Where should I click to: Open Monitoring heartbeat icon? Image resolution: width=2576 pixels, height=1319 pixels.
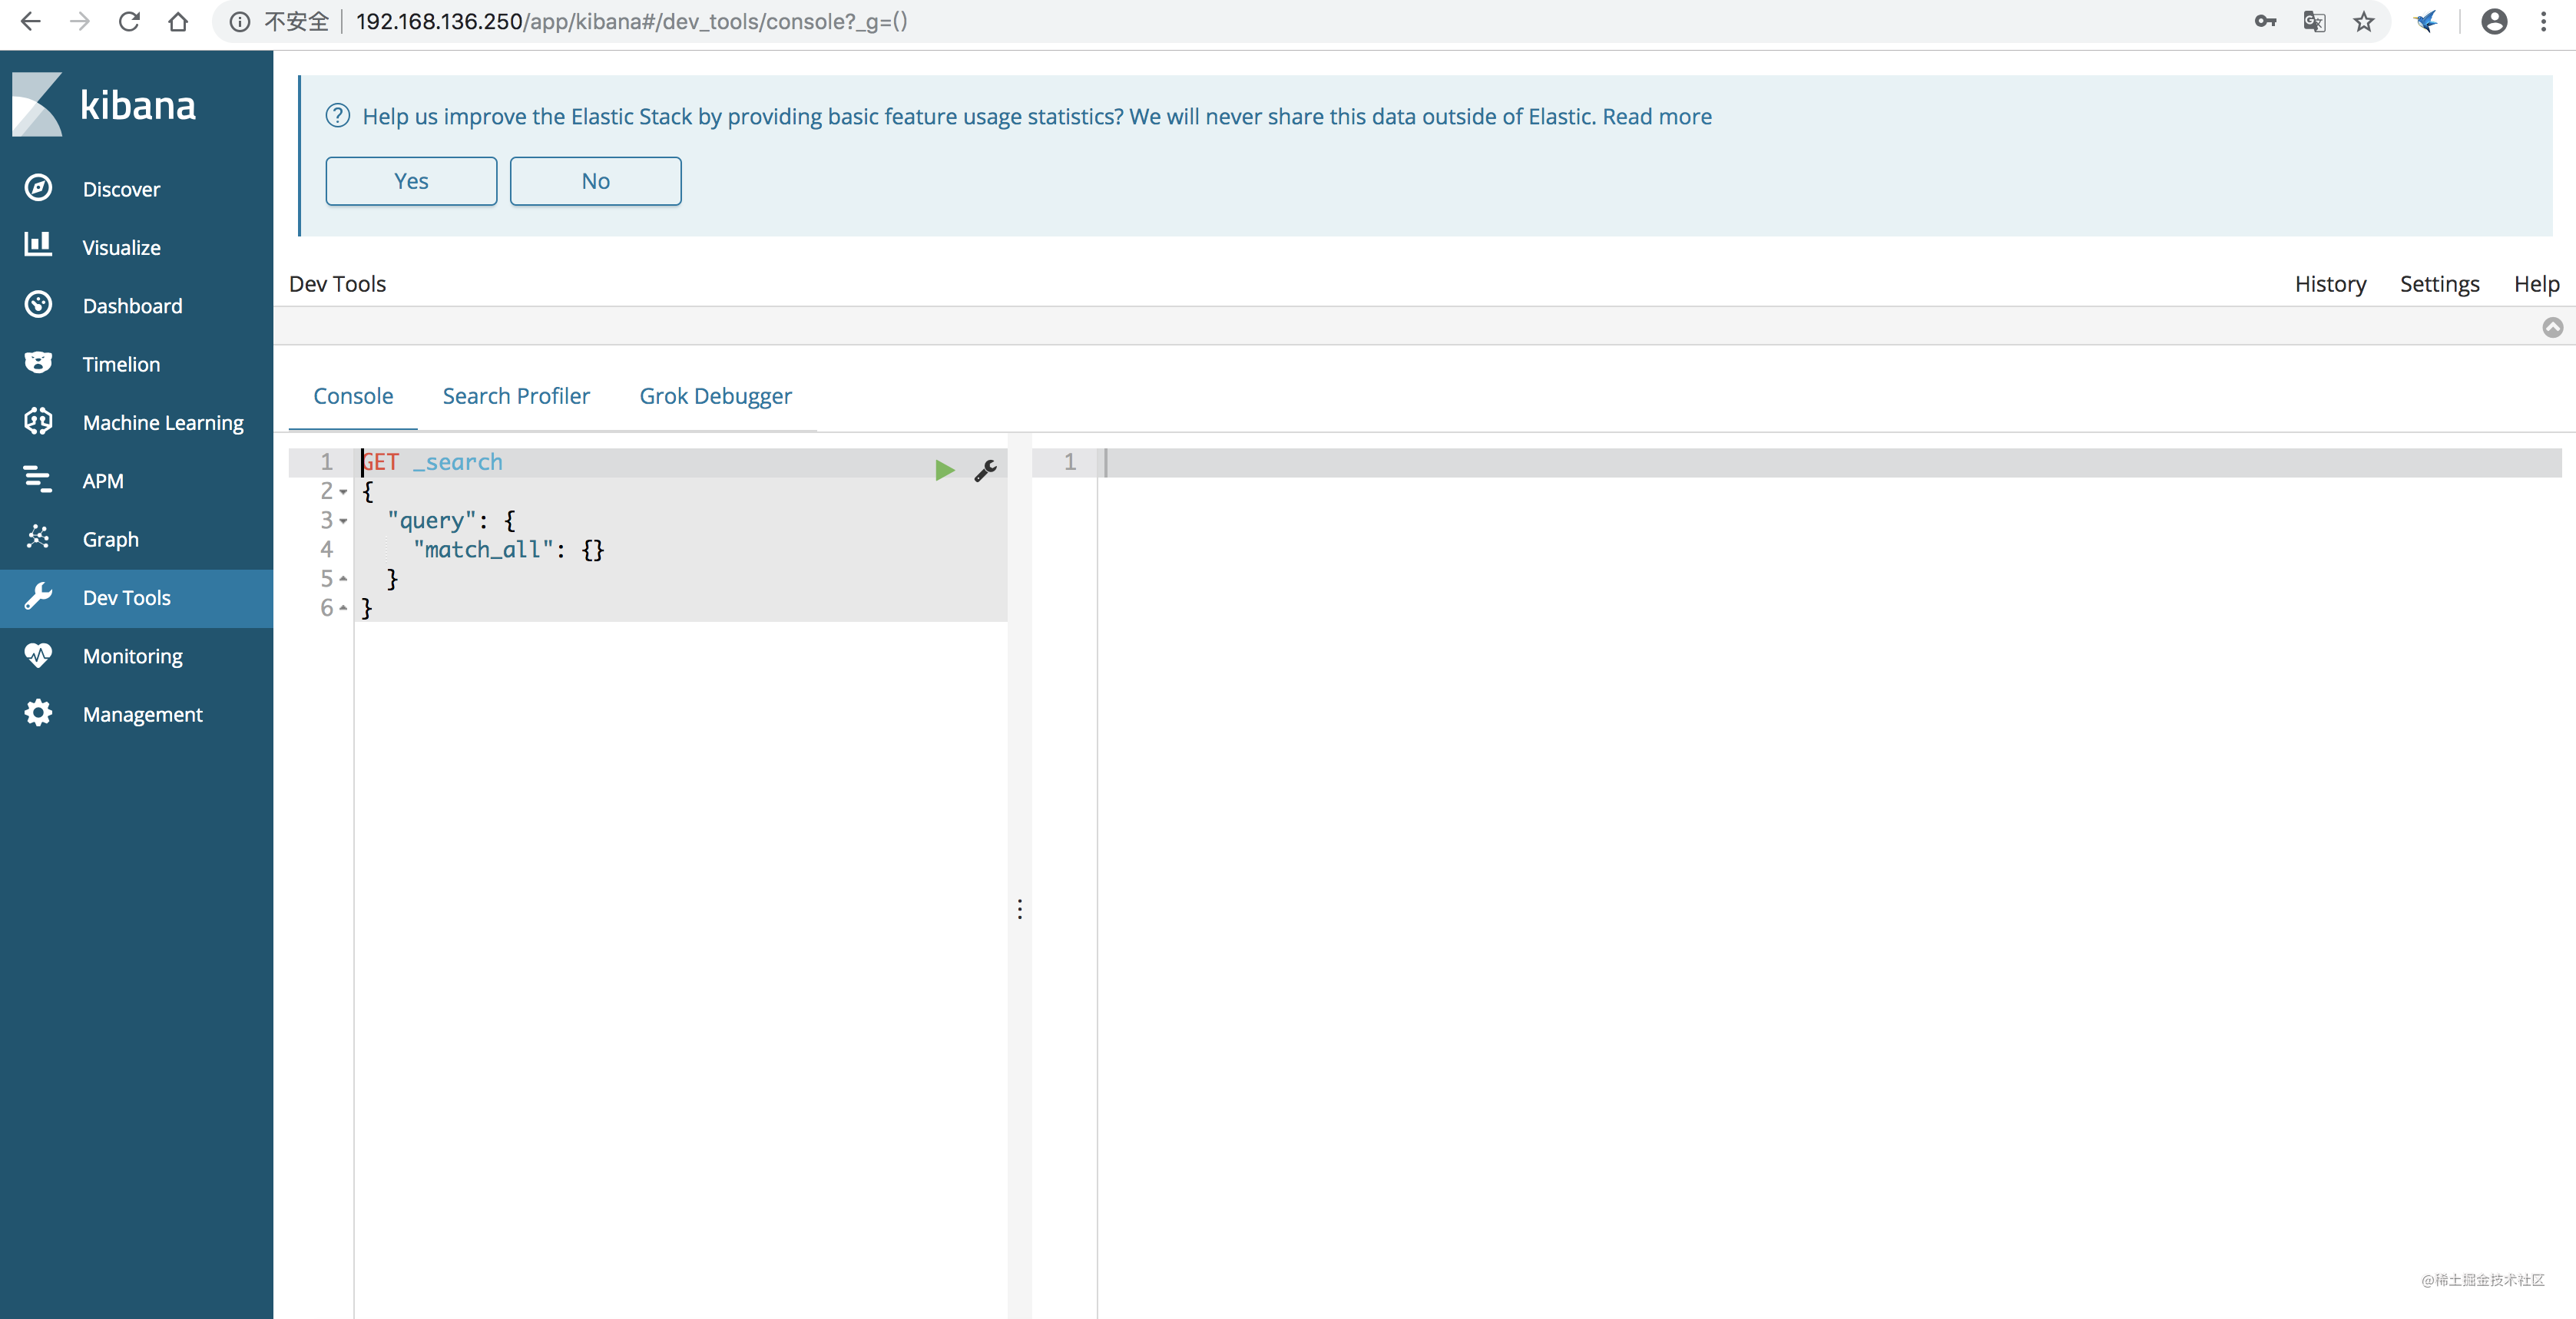coord(38,654)
